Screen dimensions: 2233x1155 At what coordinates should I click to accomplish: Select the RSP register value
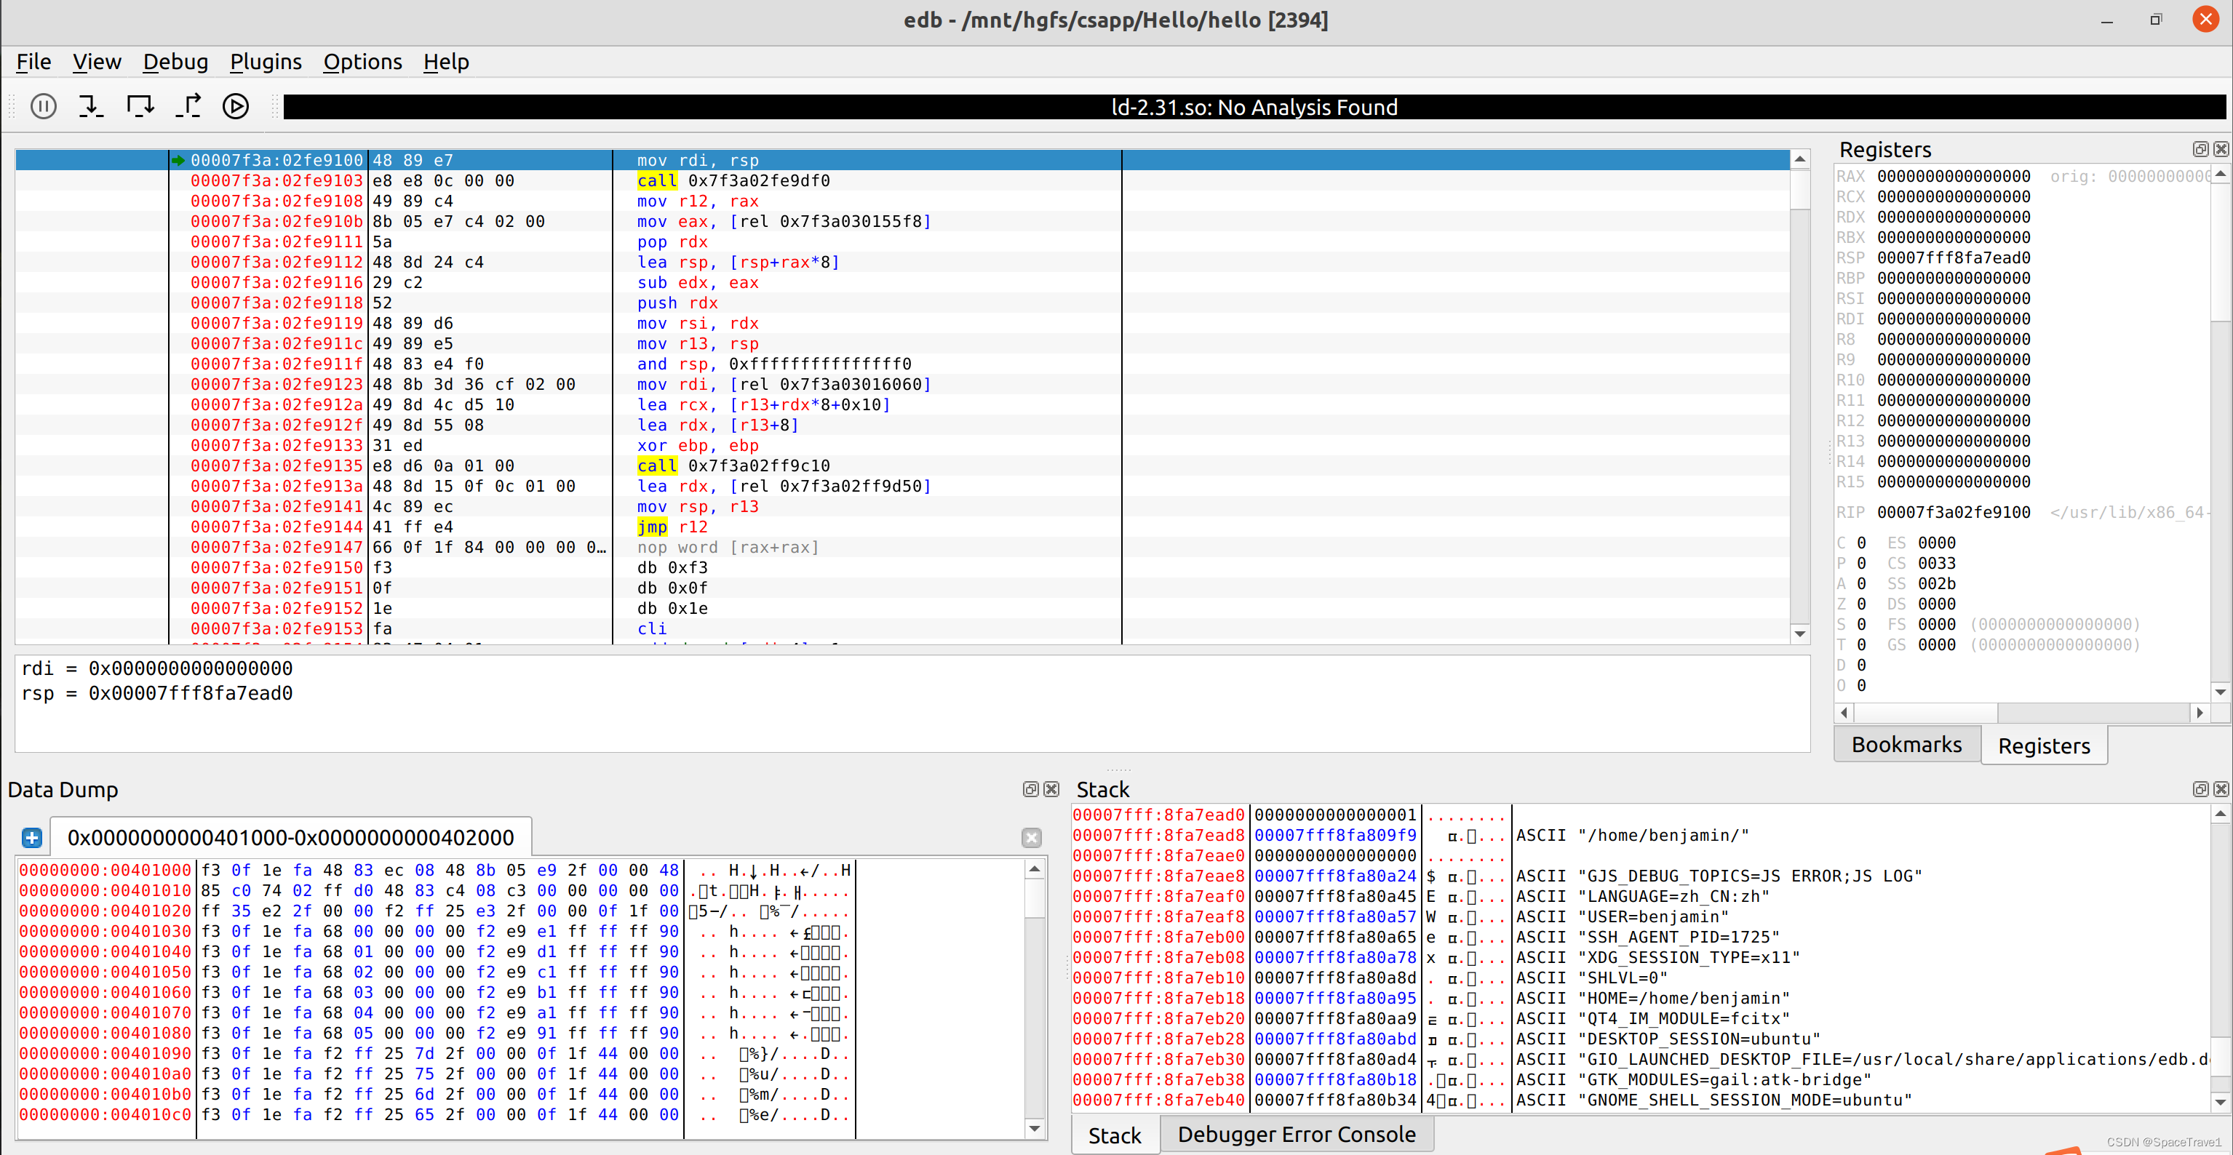1953,257
